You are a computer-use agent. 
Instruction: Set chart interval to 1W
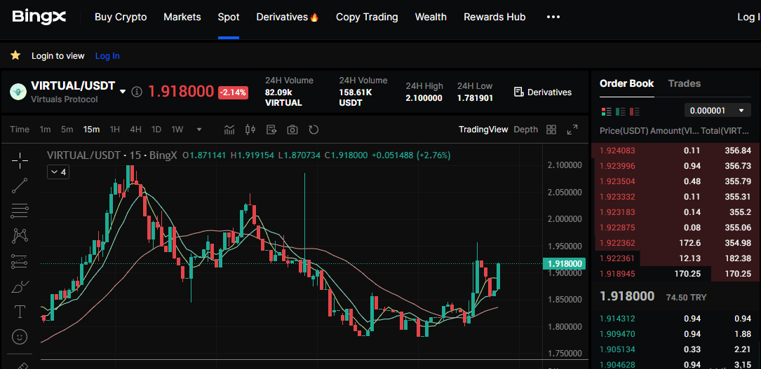177,130
